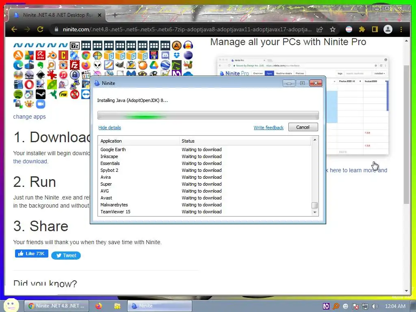Click the red Avira icon on the page
Image resolution: width=416 pixels, height=312 pixels.
point(41,55)
